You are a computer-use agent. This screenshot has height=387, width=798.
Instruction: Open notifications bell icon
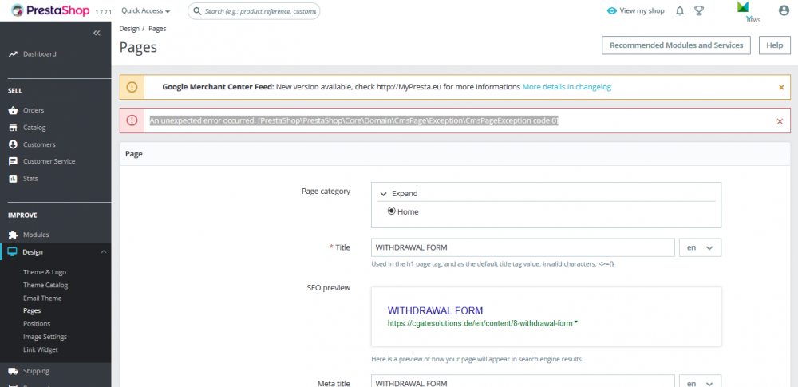[680, 10]
